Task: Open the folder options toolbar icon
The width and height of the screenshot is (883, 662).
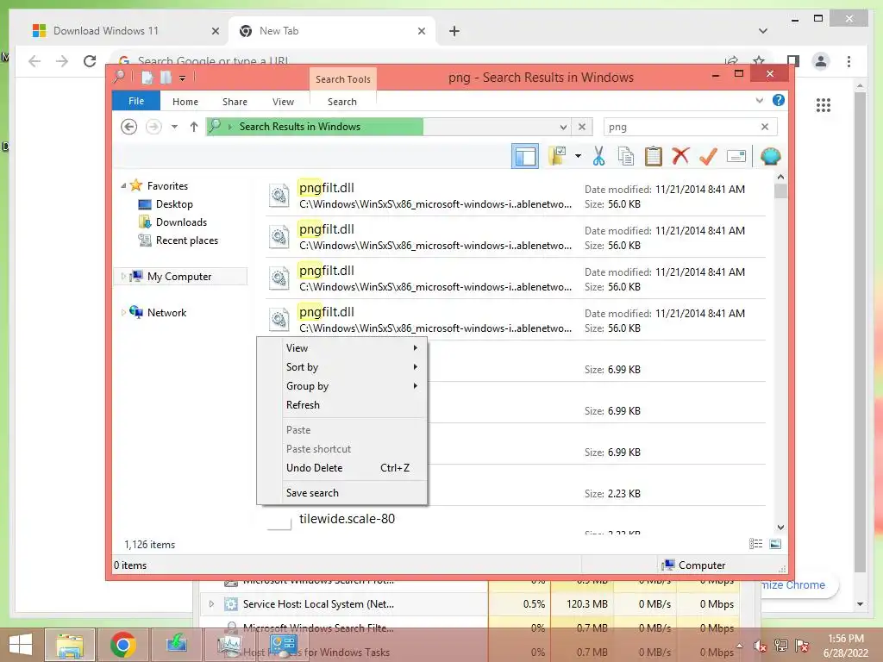Action: coord(558,156)
